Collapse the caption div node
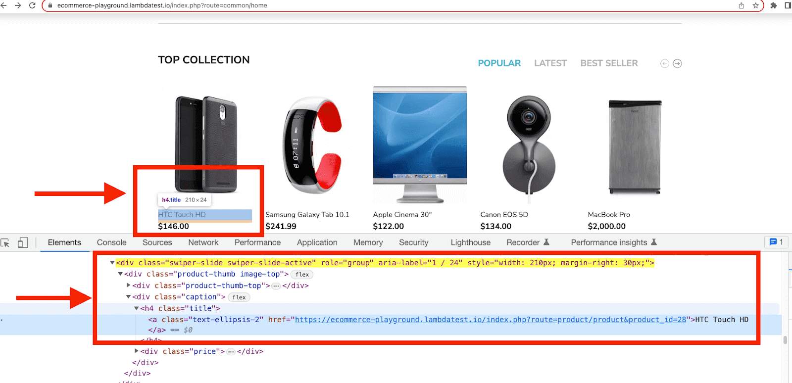The width and height of the screenshot is (792, 383). [x=128, y=297]
